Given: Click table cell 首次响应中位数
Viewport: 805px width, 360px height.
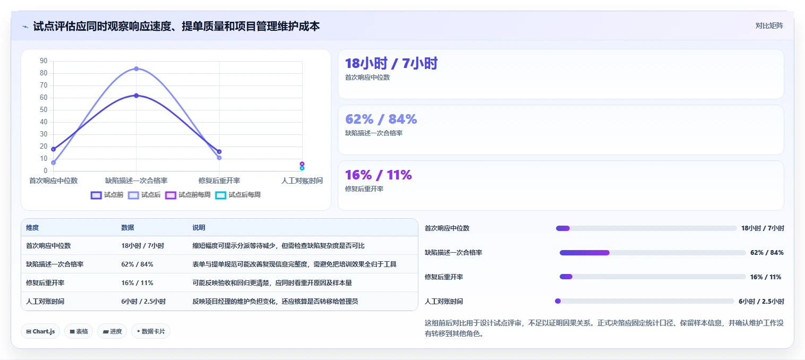Looking at the screenshot, I should tap(48, 246).
